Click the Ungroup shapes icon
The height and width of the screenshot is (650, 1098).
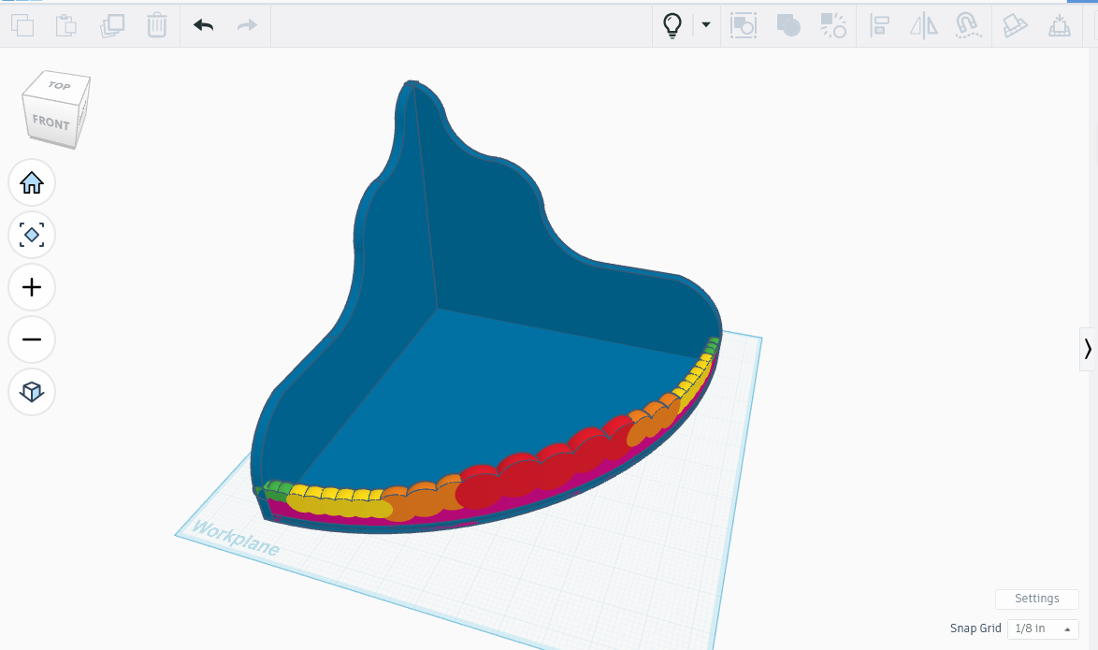pyautogui.click(x=833, y=25)
